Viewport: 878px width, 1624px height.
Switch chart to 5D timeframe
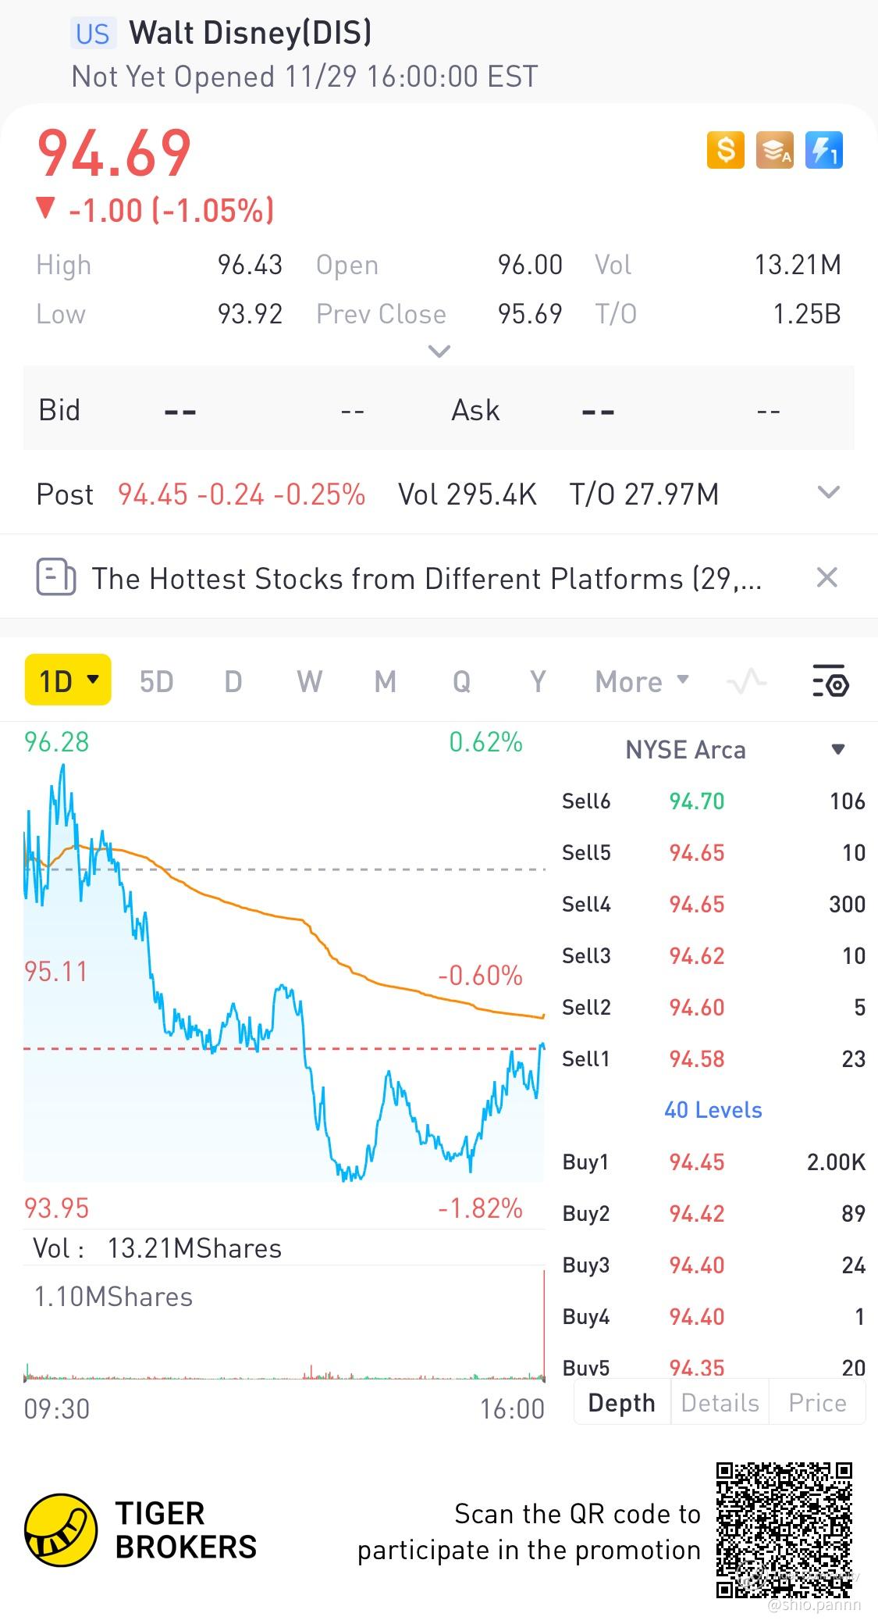coord(156,682)
